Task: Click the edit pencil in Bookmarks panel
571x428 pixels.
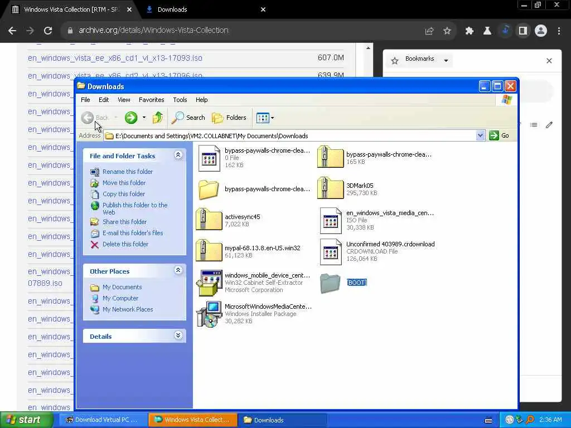Action: pyautogui.click(x=549, y=125)
